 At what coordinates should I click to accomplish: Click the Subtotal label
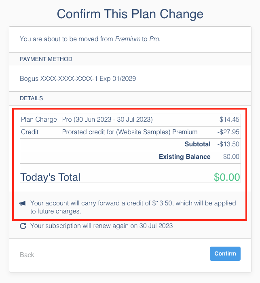(x=197, y=144)
